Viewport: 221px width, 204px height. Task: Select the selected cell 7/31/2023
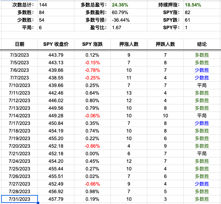[19, 199]
